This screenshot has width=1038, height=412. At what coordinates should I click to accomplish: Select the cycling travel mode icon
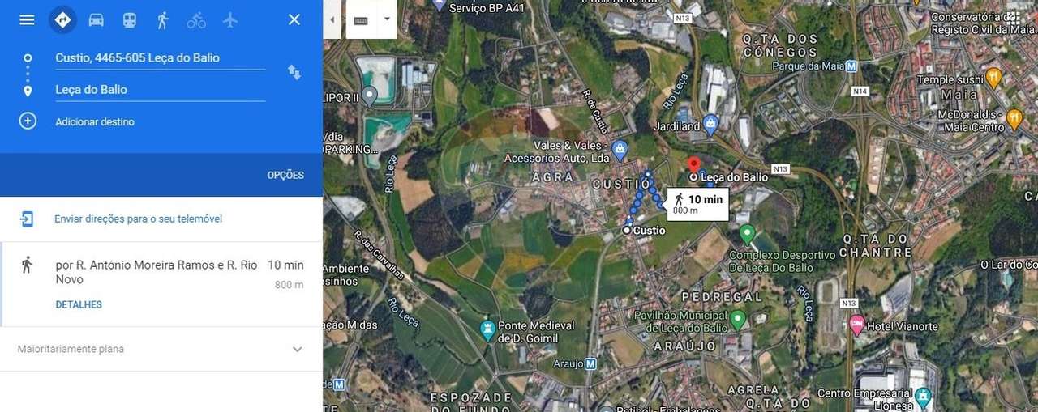pos(196,19)
